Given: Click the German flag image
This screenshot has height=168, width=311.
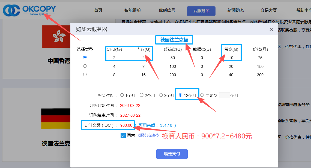Looking at the screenshot, I should click(55, 119).
